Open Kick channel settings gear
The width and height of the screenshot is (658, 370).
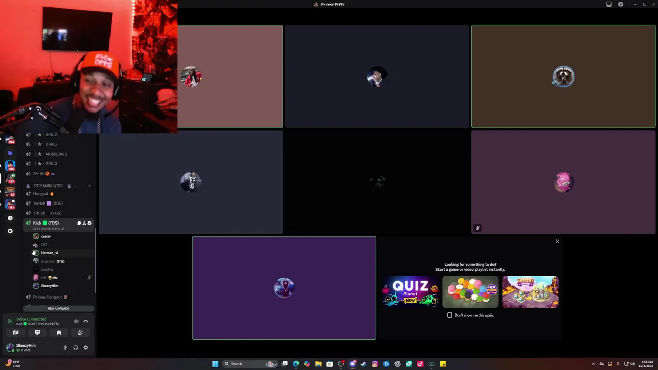89,223
